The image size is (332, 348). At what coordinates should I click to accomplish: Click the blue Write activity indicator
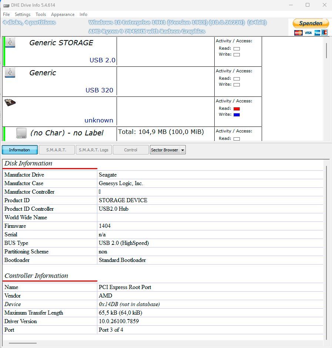(237, 115)
